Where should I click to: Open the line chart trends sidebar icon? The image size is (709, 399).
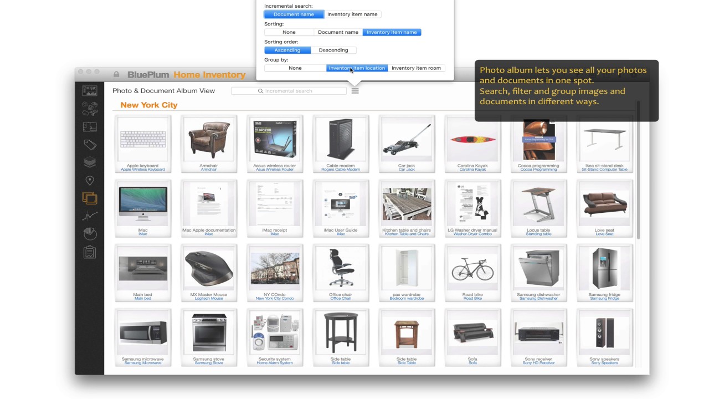click(x=89, y=216)
